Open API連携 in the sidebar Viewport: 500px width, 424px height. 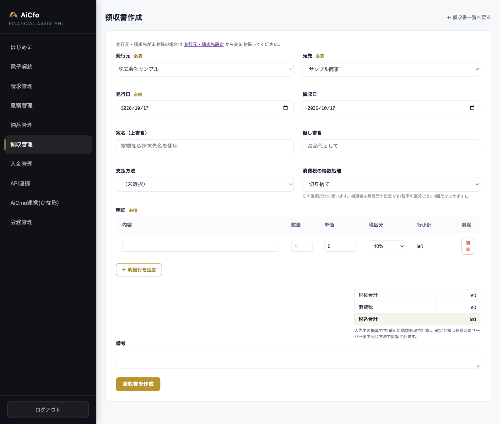(48, 183)
